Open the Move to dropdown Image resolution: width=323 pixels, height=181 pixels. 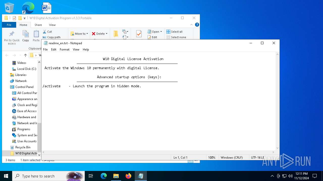coord(79,34)
